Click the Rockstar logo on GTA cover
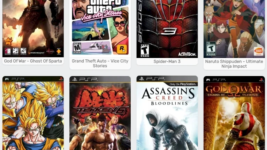Image resolution: width=267 pixels, height=150 pixels. (x=122, y=49)
